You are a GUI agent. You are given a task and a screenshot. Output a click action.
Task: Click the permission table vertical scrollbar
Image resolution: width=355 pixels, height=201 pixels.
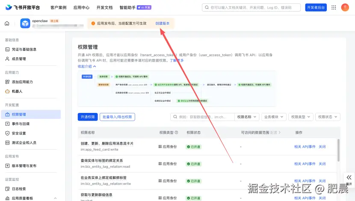[338, 150]
